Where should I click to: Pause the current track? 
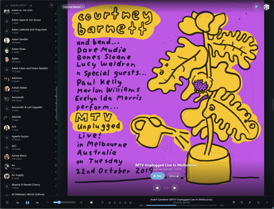tap(27, 202)
